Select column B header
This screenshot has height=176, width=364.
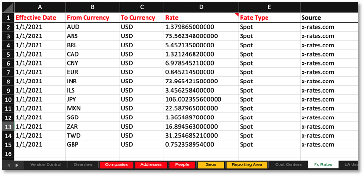pos(93,7)
